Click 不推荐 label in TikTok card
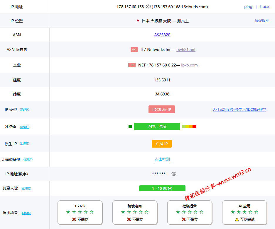The width and height of the screenshot is (275, 229). 83,219
